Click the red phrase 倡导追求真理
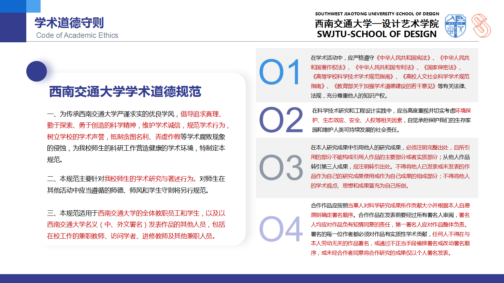 [x=200, y=114]
